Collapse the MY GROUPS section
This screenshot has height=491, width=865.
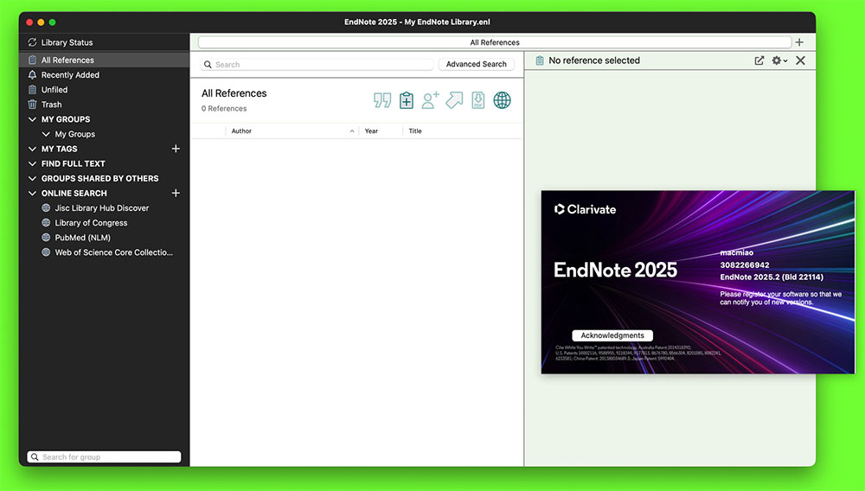32,119
